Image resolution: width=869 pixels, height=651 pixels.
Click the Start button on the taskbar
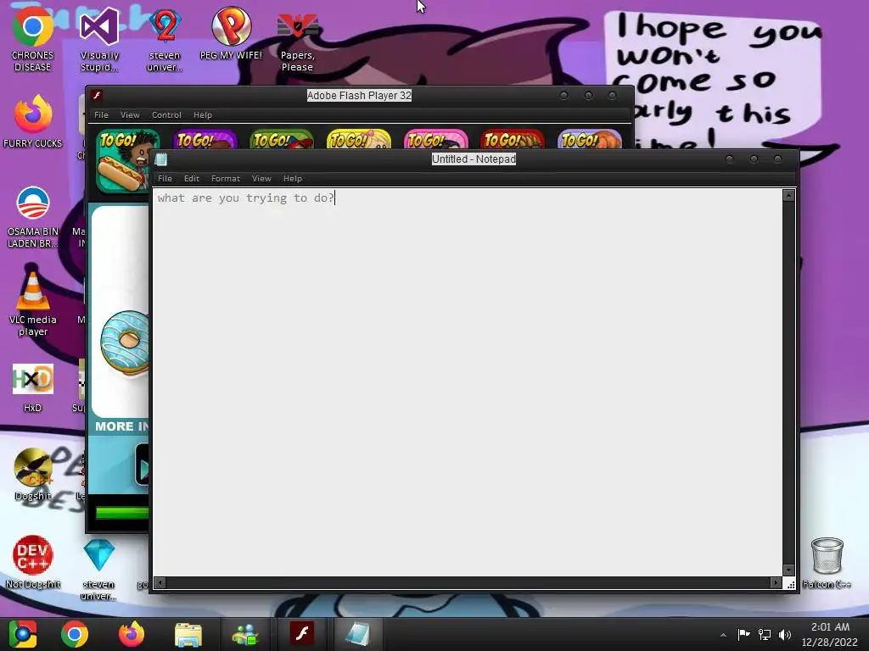tap(23, 634)
